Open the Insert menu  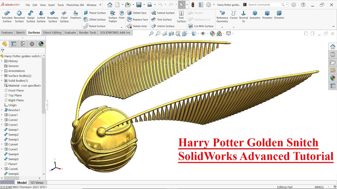(x=52, y=5)
